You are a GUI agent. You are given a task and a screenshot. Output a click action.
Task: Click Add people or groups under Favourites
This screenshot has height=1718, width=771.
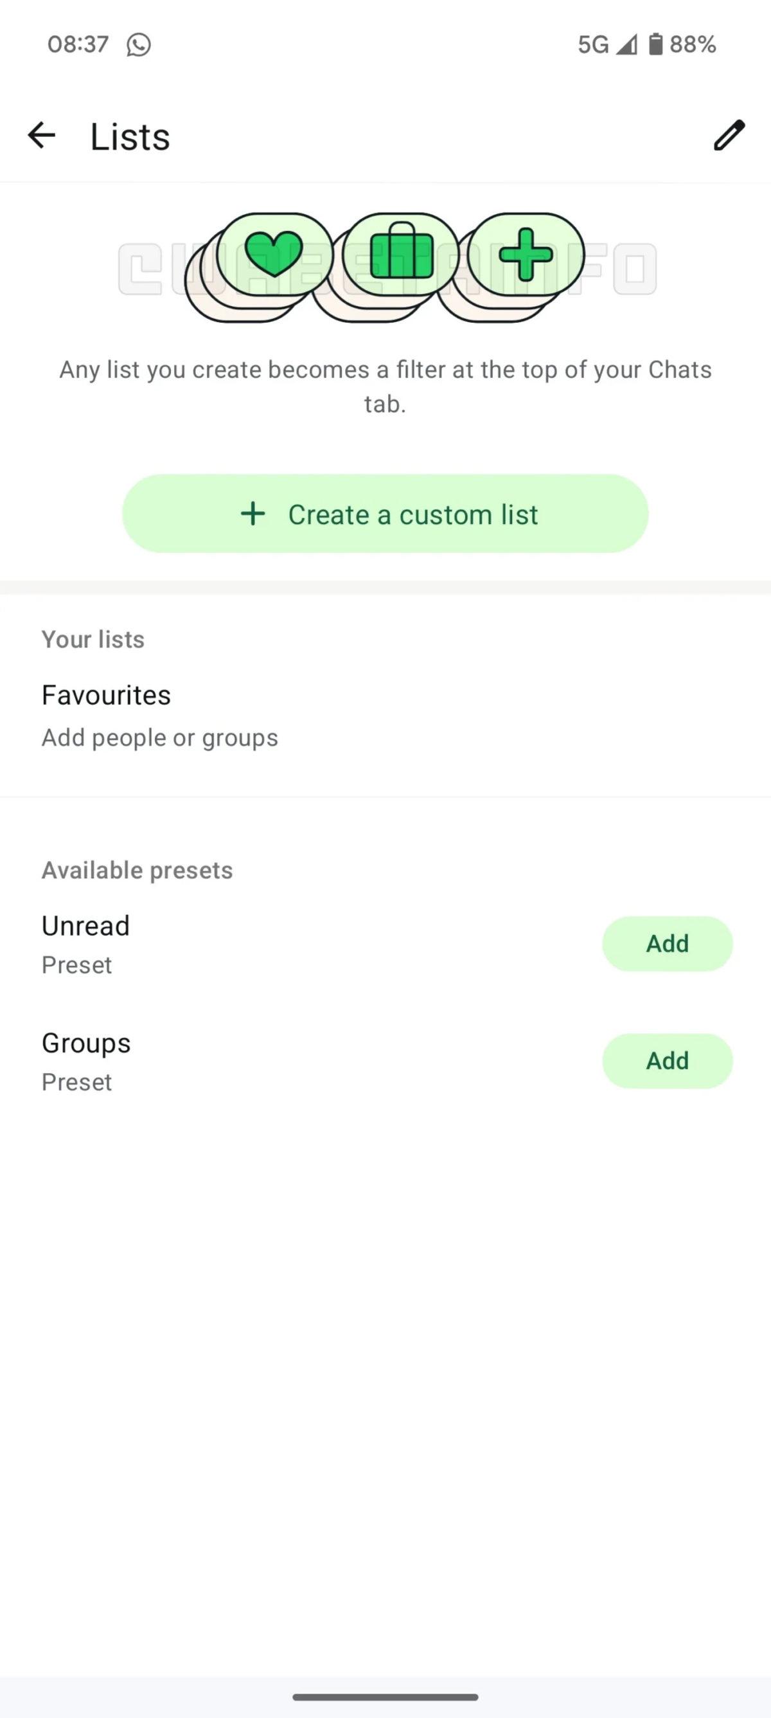[160, 737]
